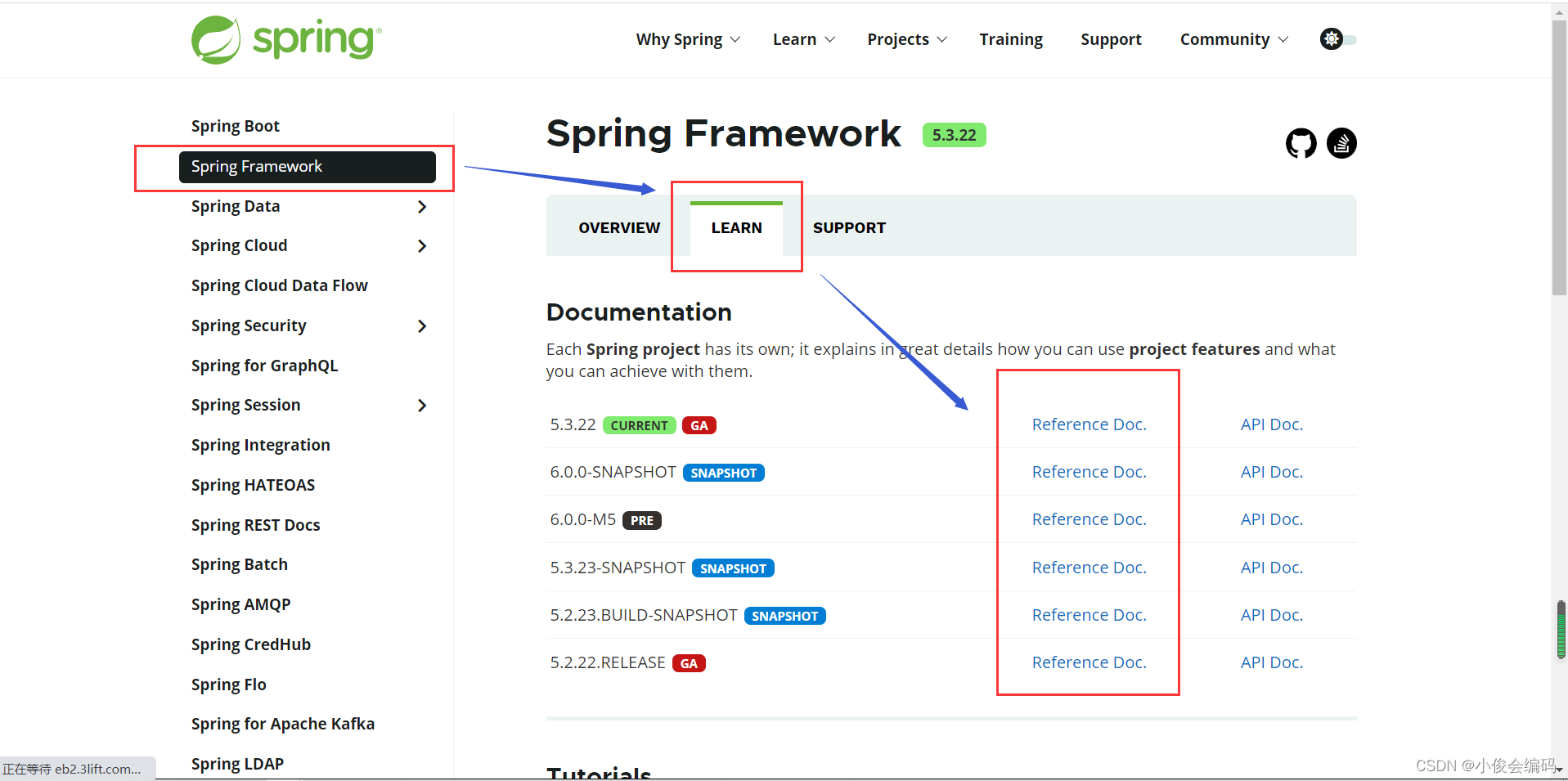Expand the Learn menu in header

(x=804, y=39)
